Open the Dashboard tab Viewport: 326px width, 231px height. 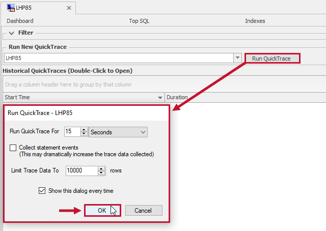pos(20,21)
